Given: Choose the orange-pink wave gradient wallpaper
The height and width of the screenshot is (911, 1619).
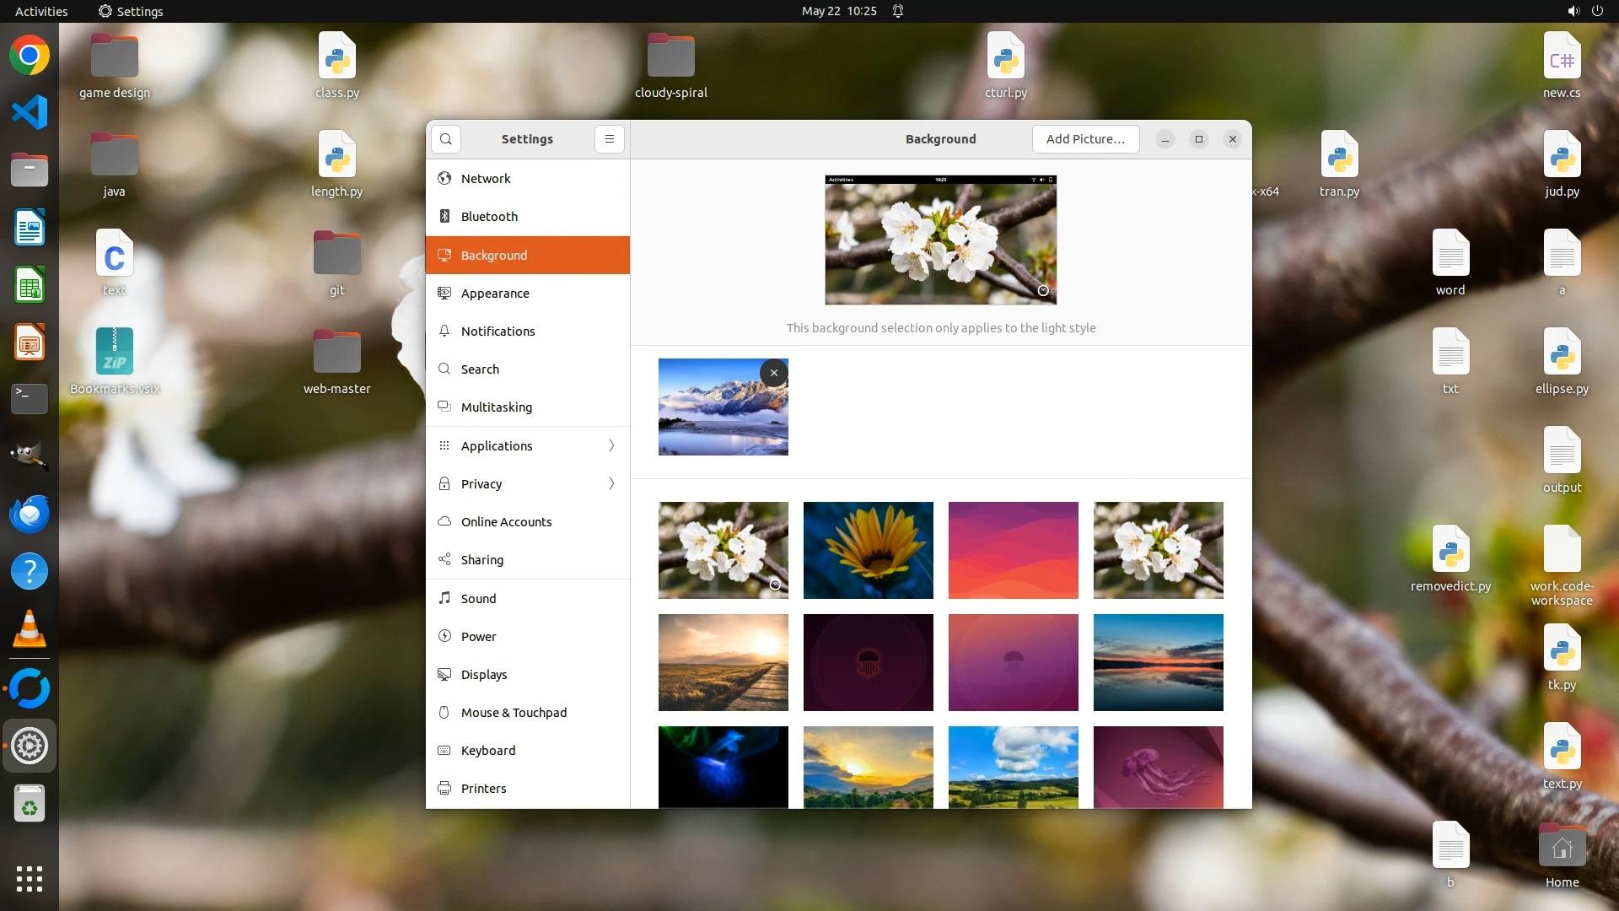Looking at the screenshot, I should pyautogui.click(x=1013, y=550).
